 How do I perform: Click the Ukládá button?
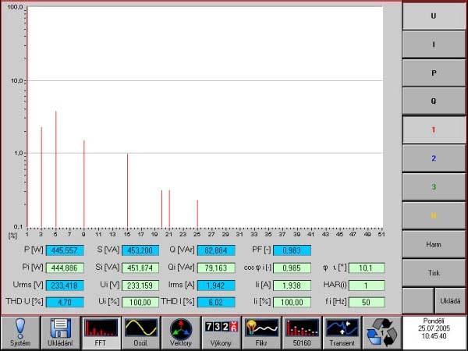pos(450,301)
